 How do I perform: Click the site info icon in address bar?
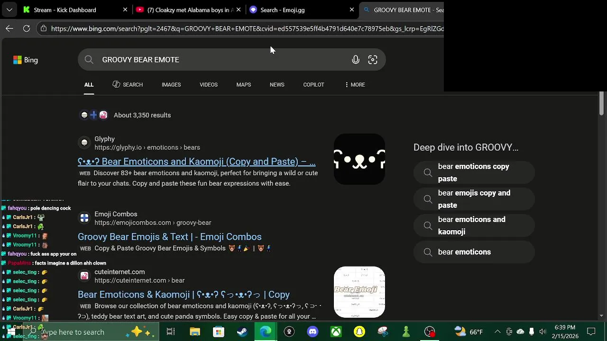[43, 28]
